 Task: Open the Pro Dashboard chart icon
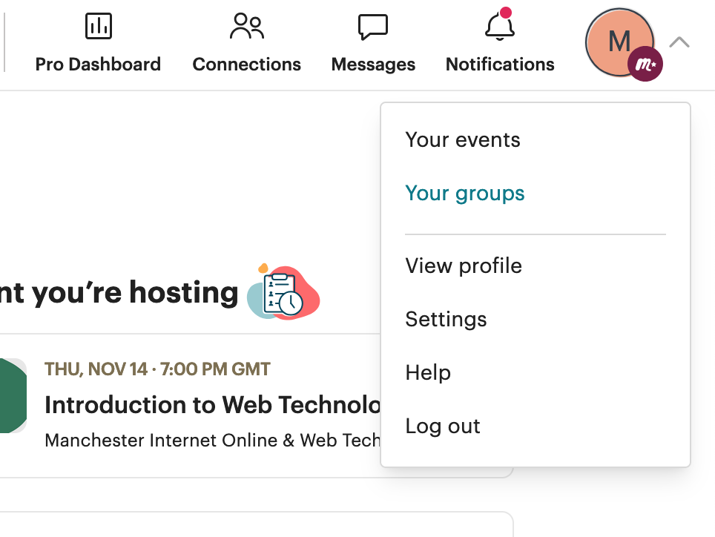pyautogui.click(x=98, y=27)
